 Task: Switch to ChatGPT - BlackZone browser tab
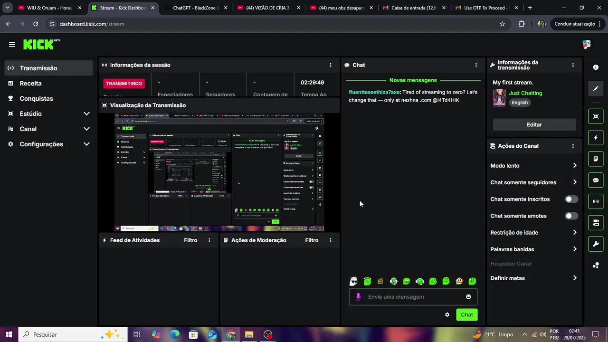coord(195,8)
